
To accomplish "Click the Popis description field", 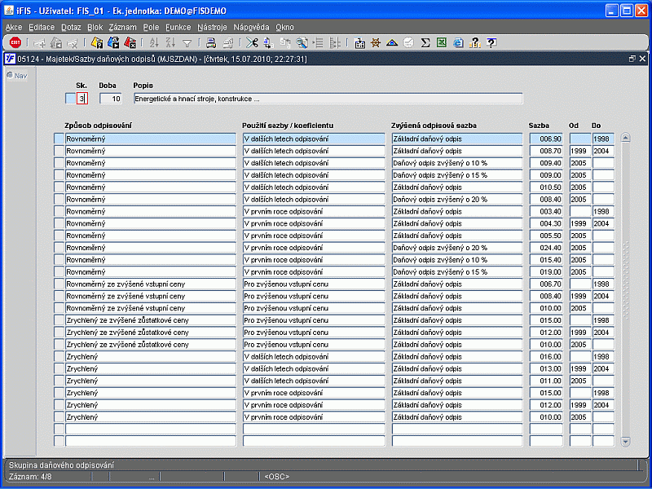I will coord(328,99).
